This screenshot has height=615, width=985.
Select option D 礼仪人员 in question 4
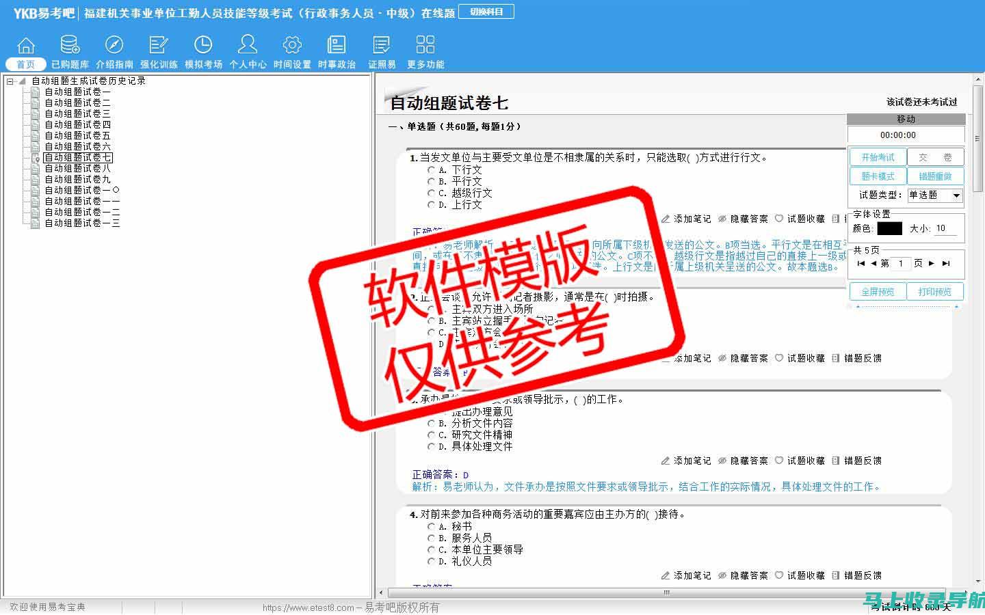click(x=431, y=561)
